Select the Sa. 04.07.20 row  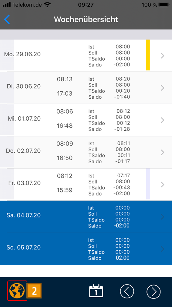(86, 217)
